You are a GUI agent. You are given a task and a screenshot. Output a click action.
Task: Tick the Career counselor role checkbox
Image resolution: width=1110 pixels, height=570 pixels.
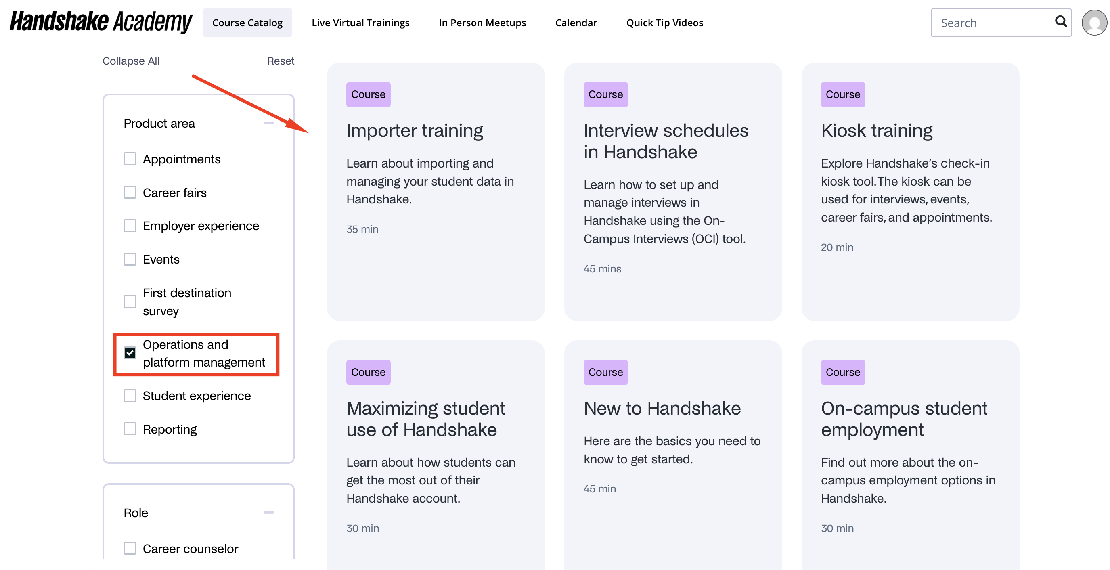coord(130,549)
